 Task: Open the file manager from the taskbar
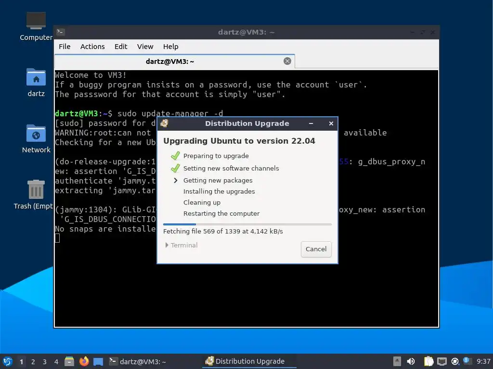click(x=69, y=361)
